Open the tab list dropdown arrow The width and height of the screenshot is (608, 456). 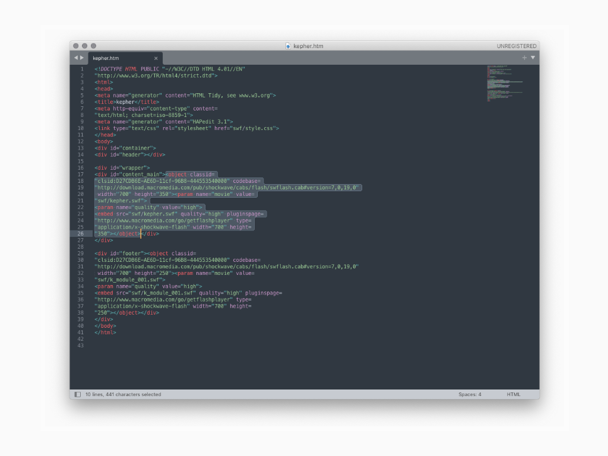533,58
